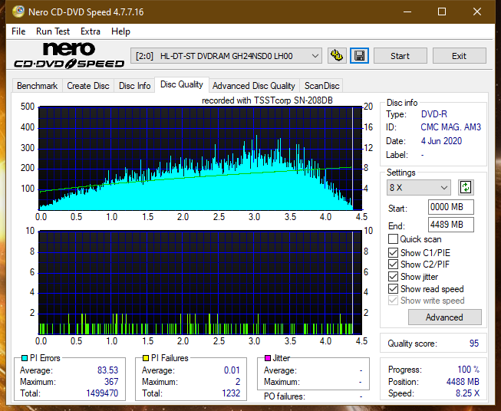Screen dimensions: 501x411
Task: Click the save floppy disk icon
Action: [360, 56]
